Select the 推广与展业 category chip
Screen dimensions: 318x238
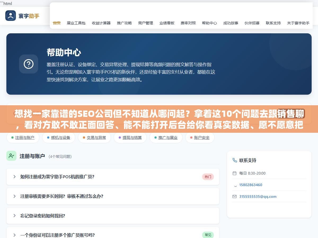point(166,138)
